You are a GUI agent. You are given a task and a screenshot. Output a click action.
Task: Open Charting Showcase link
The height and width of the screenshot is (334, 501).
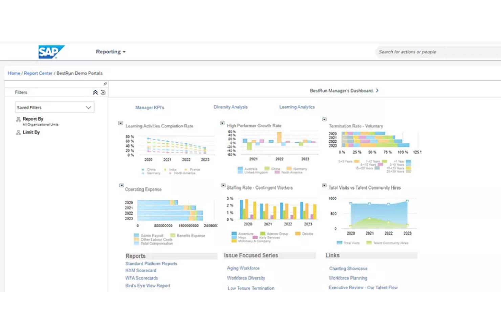348,268
